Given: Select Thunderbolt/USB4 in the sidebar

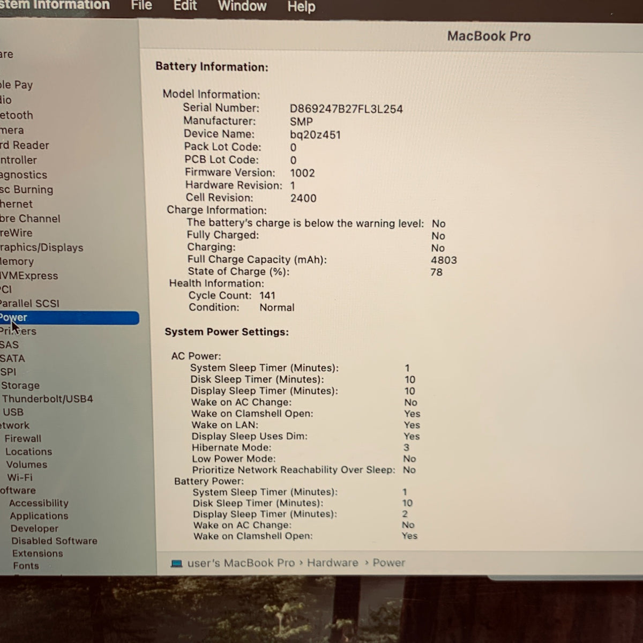Looking at the screenshot, I should (x=48, y=399).
